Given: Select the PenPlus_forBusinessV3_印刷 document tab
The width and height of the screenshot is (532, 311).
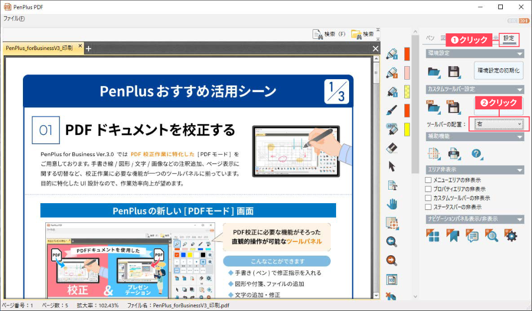Looking at the screenshot, I should coord(40,48).
